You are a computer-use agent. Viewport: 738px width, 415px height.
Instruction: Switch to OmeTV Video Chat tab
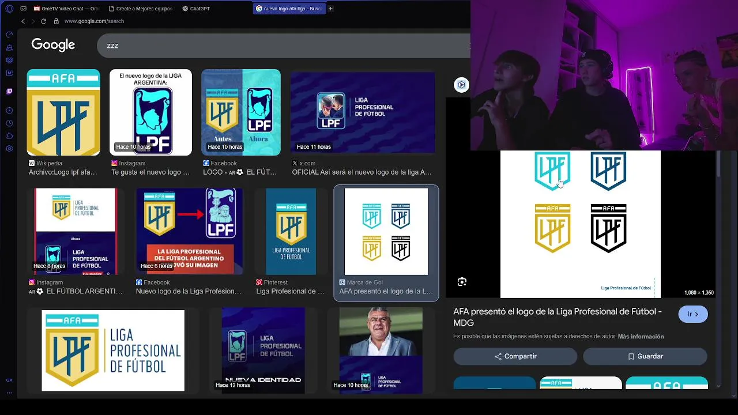tap(67, 9)
